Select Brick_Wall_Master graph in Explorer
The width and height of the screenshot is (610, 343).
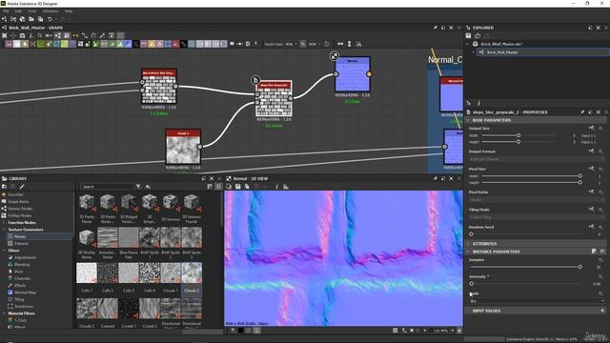pos(502,52)
